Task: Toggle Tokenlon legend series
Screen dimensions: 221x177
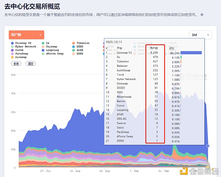Action: coord(81,43)
